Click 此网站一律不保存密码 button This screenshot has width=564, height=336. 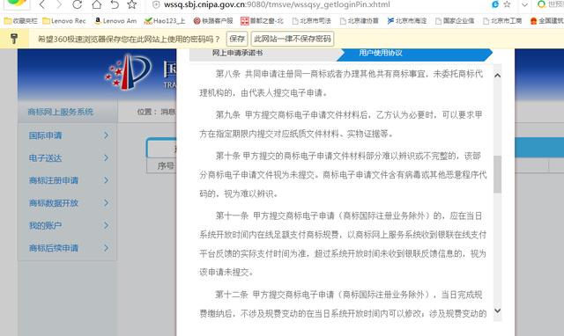click(292, 39)
